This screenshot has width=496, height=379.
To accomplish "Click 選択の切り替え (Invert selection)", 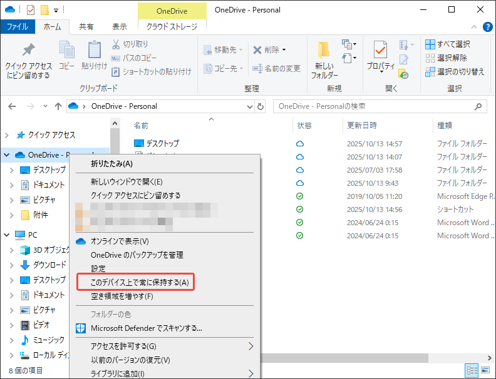I will pos(455,72).
